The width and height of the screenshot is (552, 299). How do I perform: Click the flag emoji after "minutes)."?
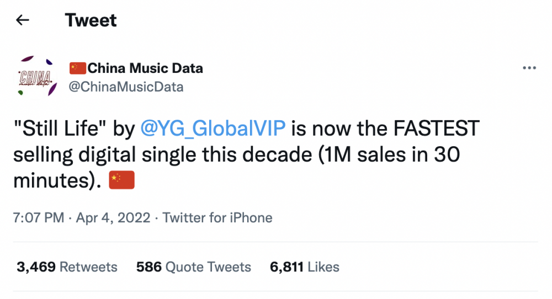(122, 180)
